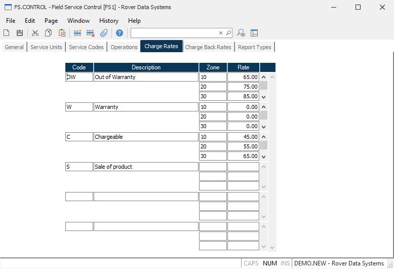The image size is (394, 269).
Task: Click the Insert row icon
Action: click(x=77, y=33)
